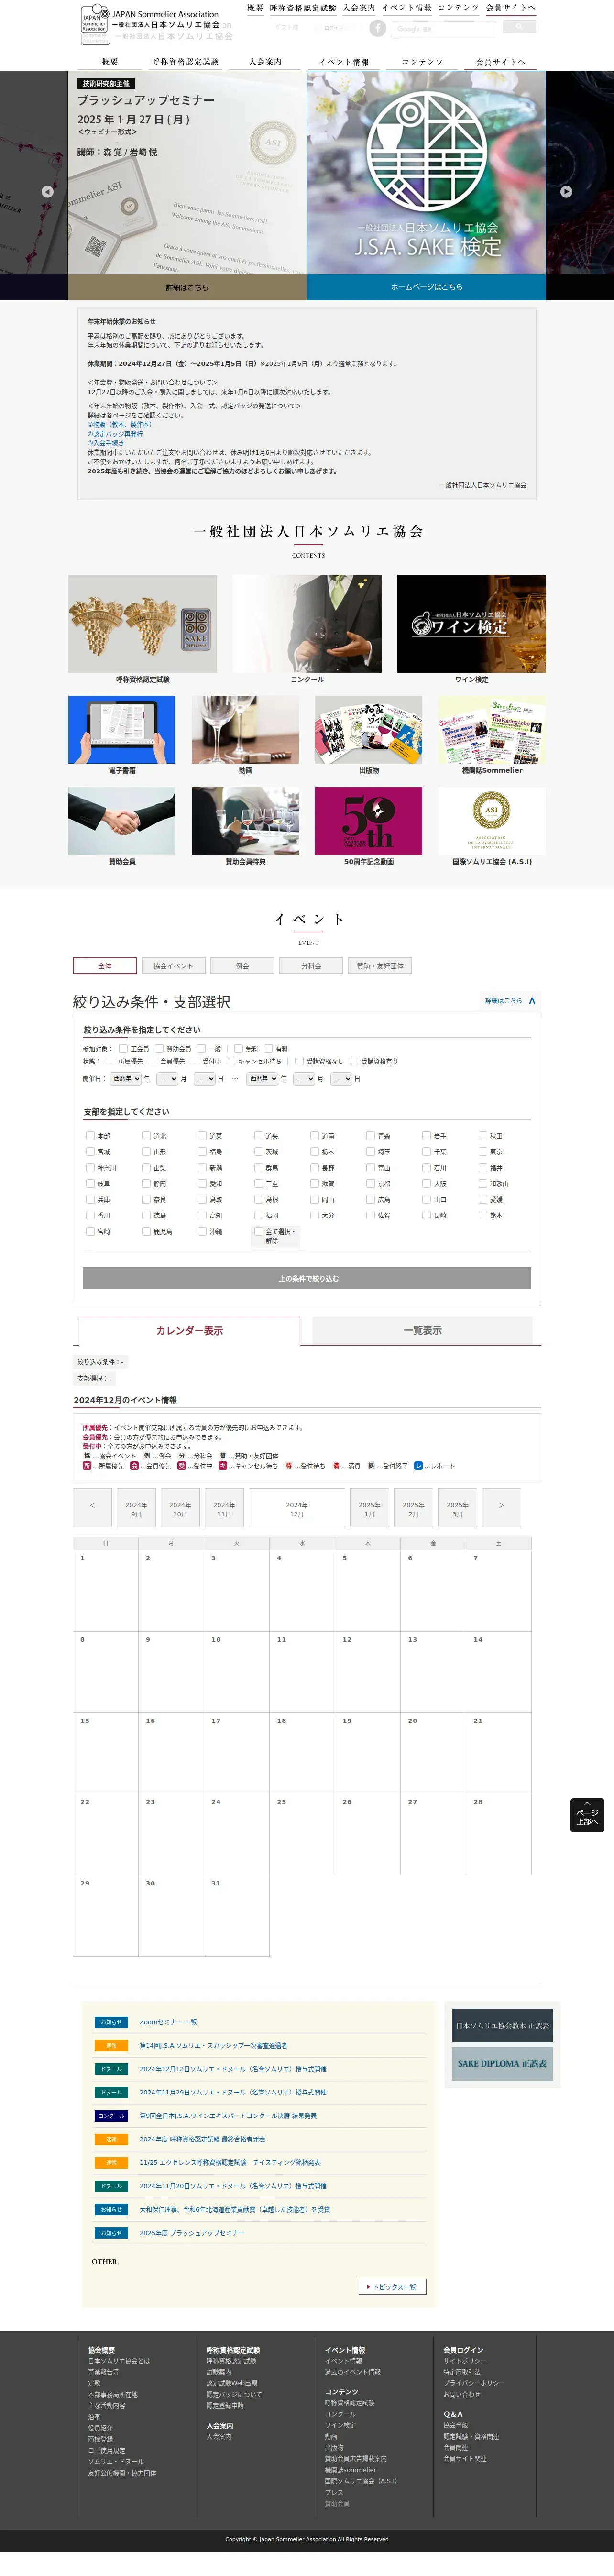Open the SAKE DIPLOMA 正誤表 banner
Screen dimensions: 614x2576
502,2063
